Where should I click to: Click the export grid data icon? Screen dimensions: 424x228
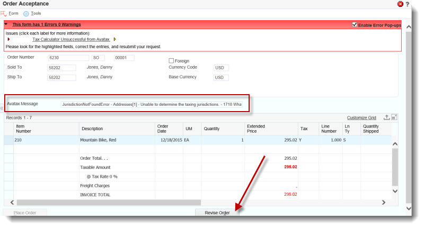(386, 117)
